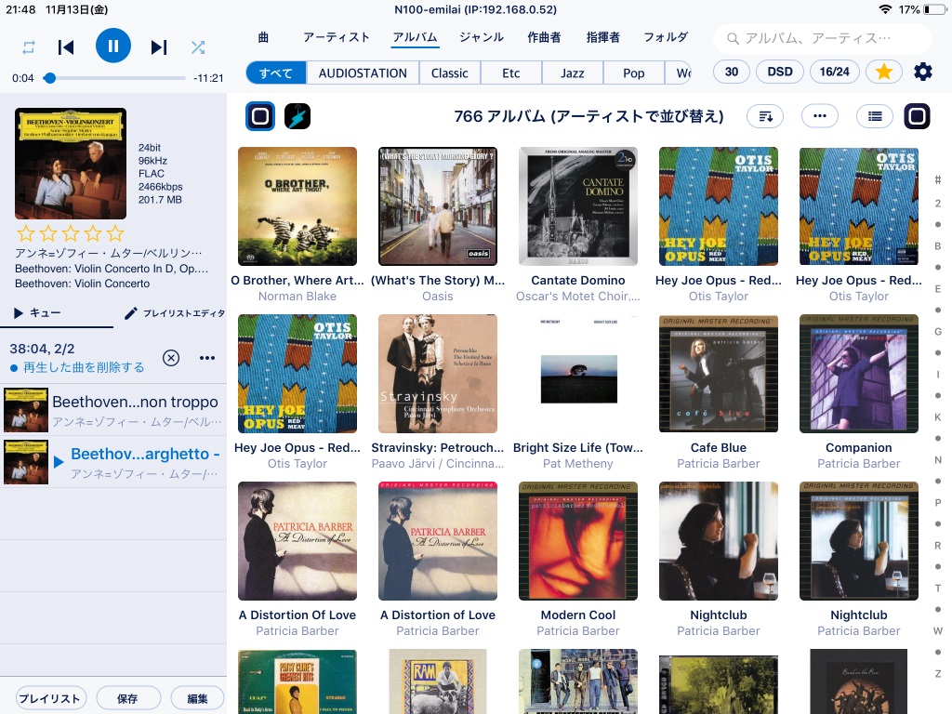
Task: Click the battery status icon
Action: [935, 9]
